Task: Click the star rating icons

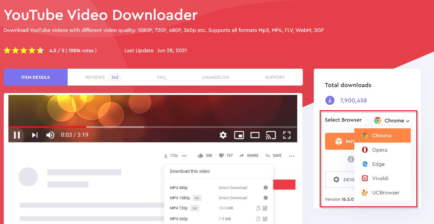Action: click(x=24, y=50)
